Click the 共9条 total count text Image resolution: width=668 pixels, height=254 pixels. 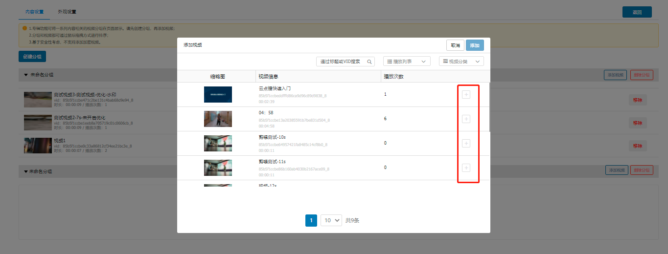pos(352,221)
